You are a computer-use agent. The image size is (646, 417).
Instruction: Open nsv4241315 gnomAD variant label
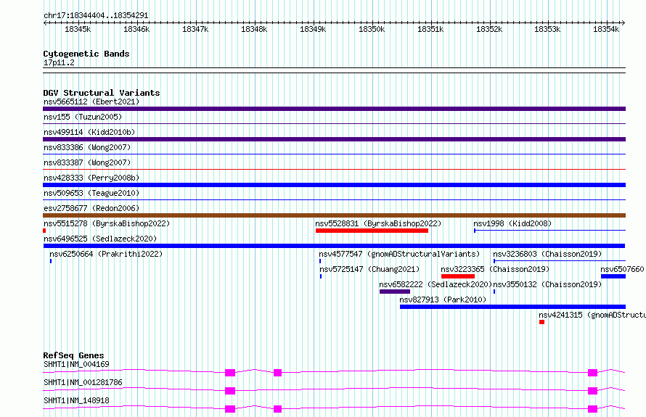592,315
